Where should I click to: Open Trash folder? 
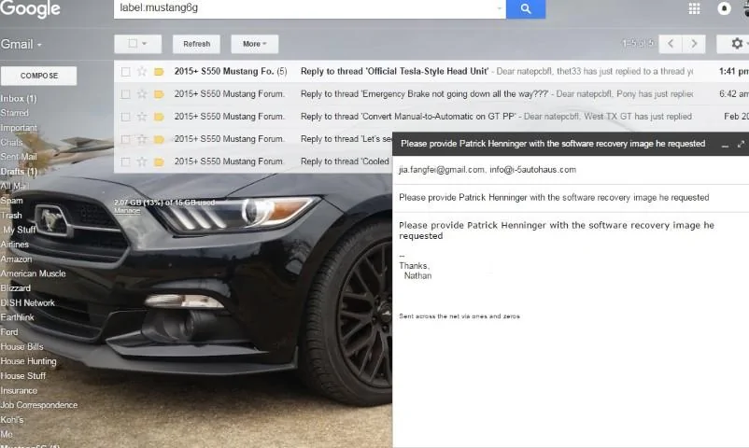(x=11, y=216)
